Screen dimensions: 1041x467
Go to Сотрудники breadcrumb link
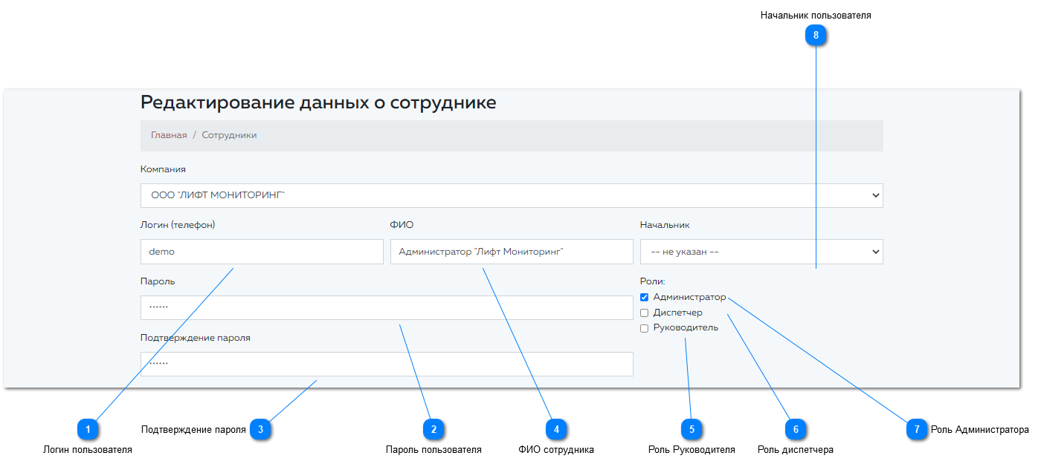[229, 135]
